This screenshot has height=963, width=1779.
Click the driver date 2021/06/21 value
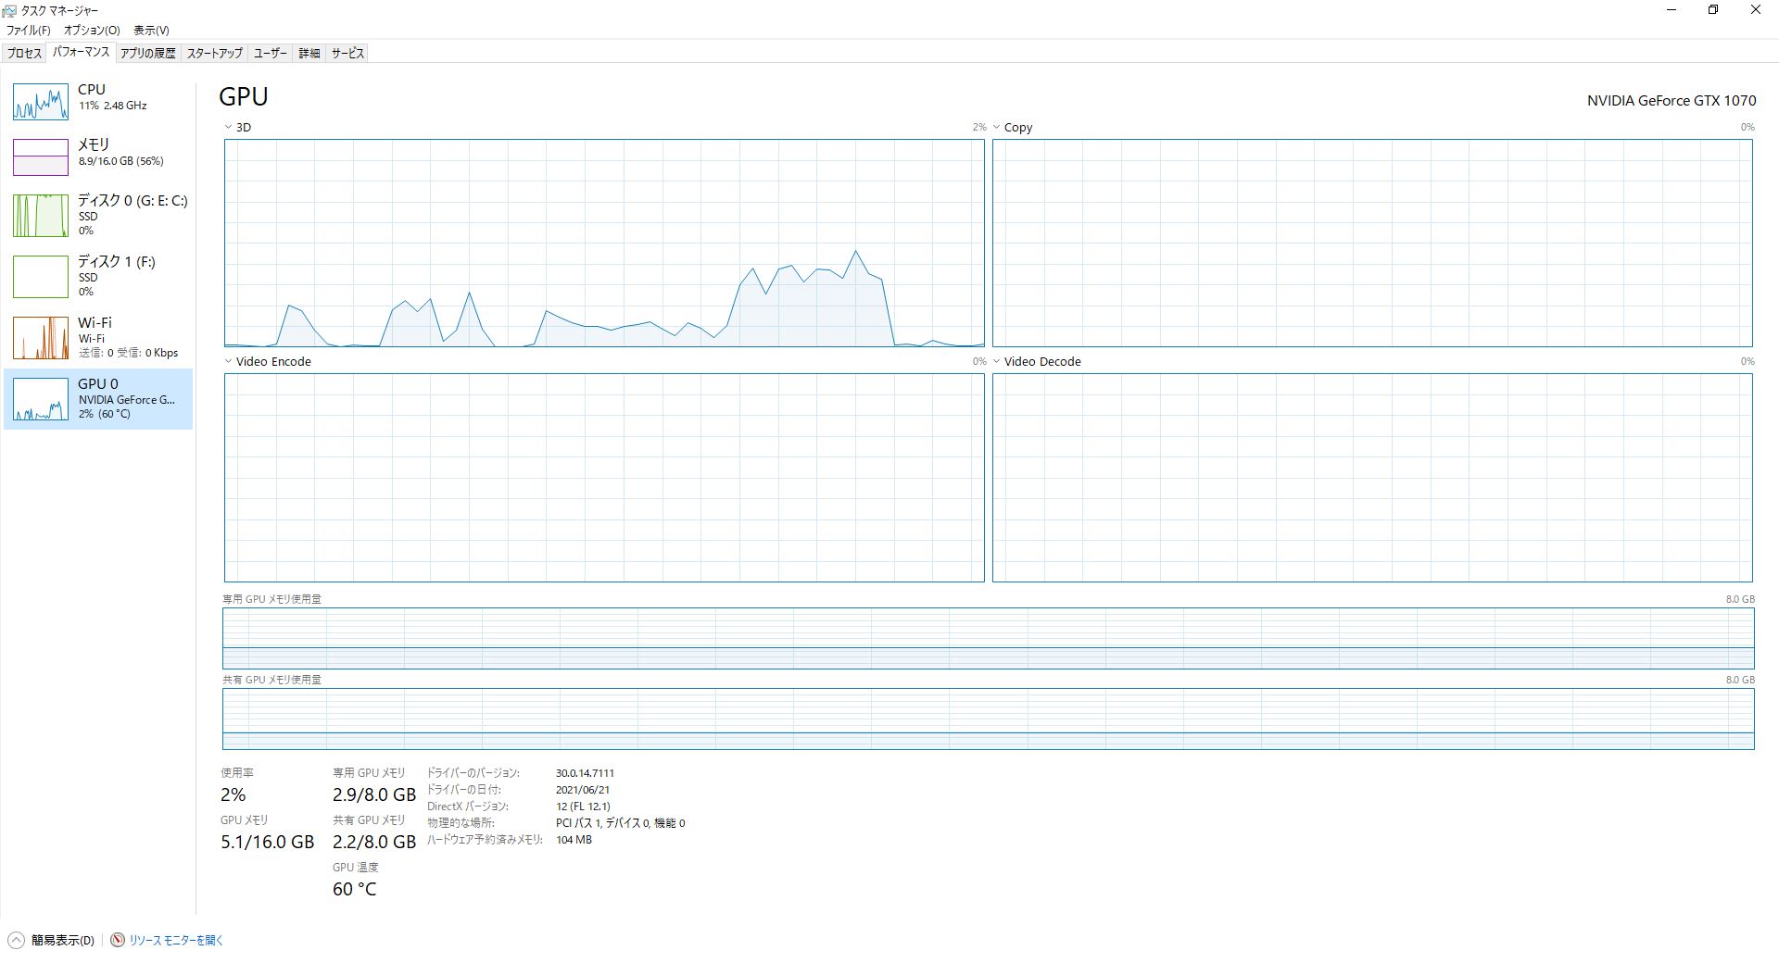(x=583, y=790)
